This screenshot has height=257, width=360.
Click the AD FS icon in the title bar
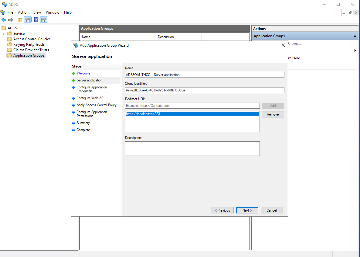point(4,4)
